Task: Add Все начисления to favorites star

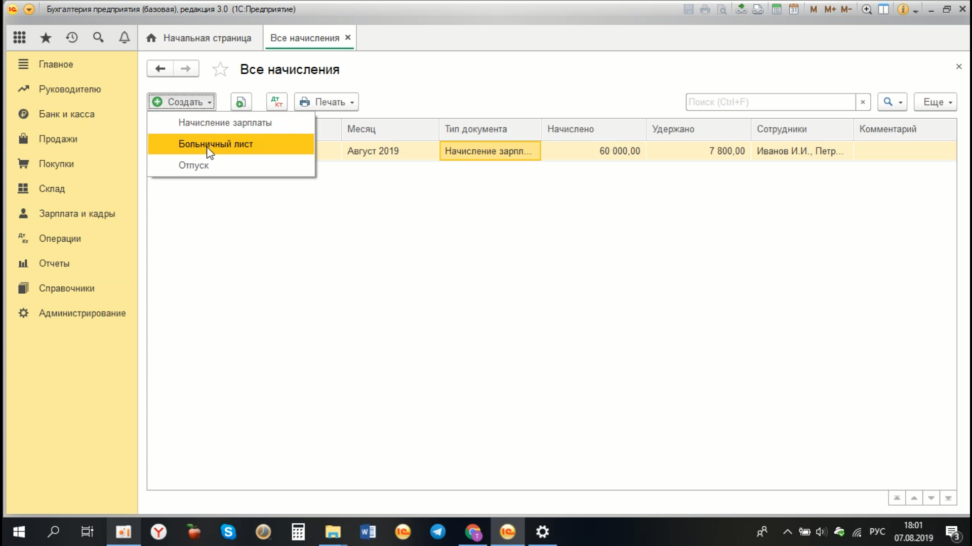Action: (220, 69)
